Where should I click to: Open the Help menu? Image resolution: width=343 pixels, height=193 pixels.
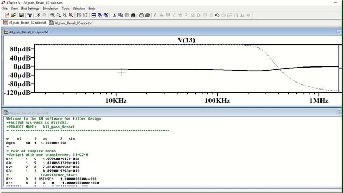pos(92,9)
